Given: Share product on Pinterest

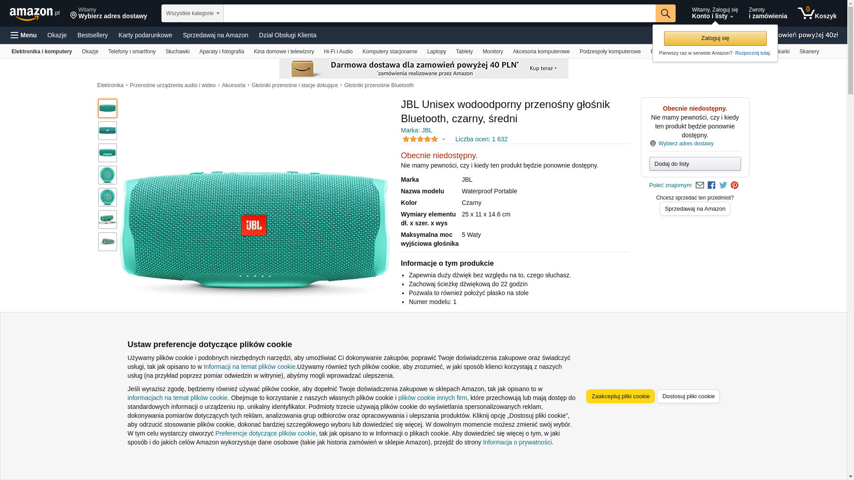Looking at the screenshot, I should click(x=734, y=185).
